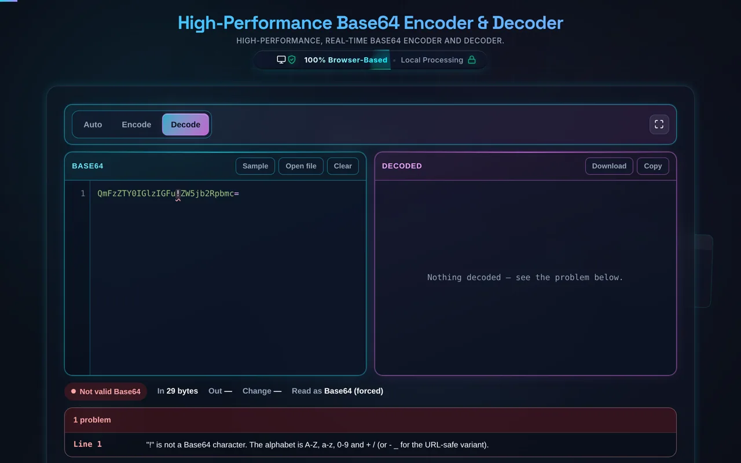
Task: Click the High-Performance Base64 Encoder & Decoder heading
Action: [x=370, y=23]
